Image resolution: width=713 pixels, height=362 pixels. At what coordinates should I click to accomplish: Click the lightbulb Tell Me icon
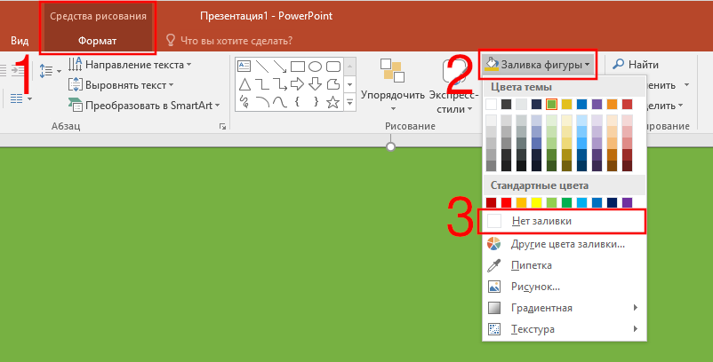pyautogui.click(x=171, y=41)
